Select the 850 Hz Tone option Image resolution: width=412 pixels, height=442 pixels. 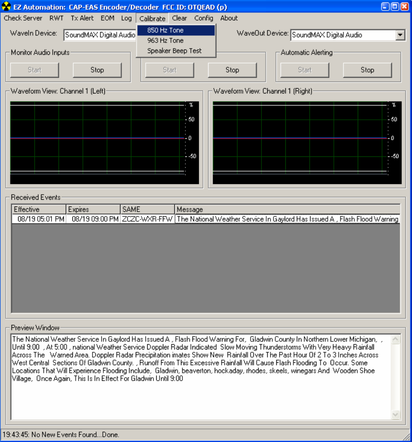click(176, 30)
